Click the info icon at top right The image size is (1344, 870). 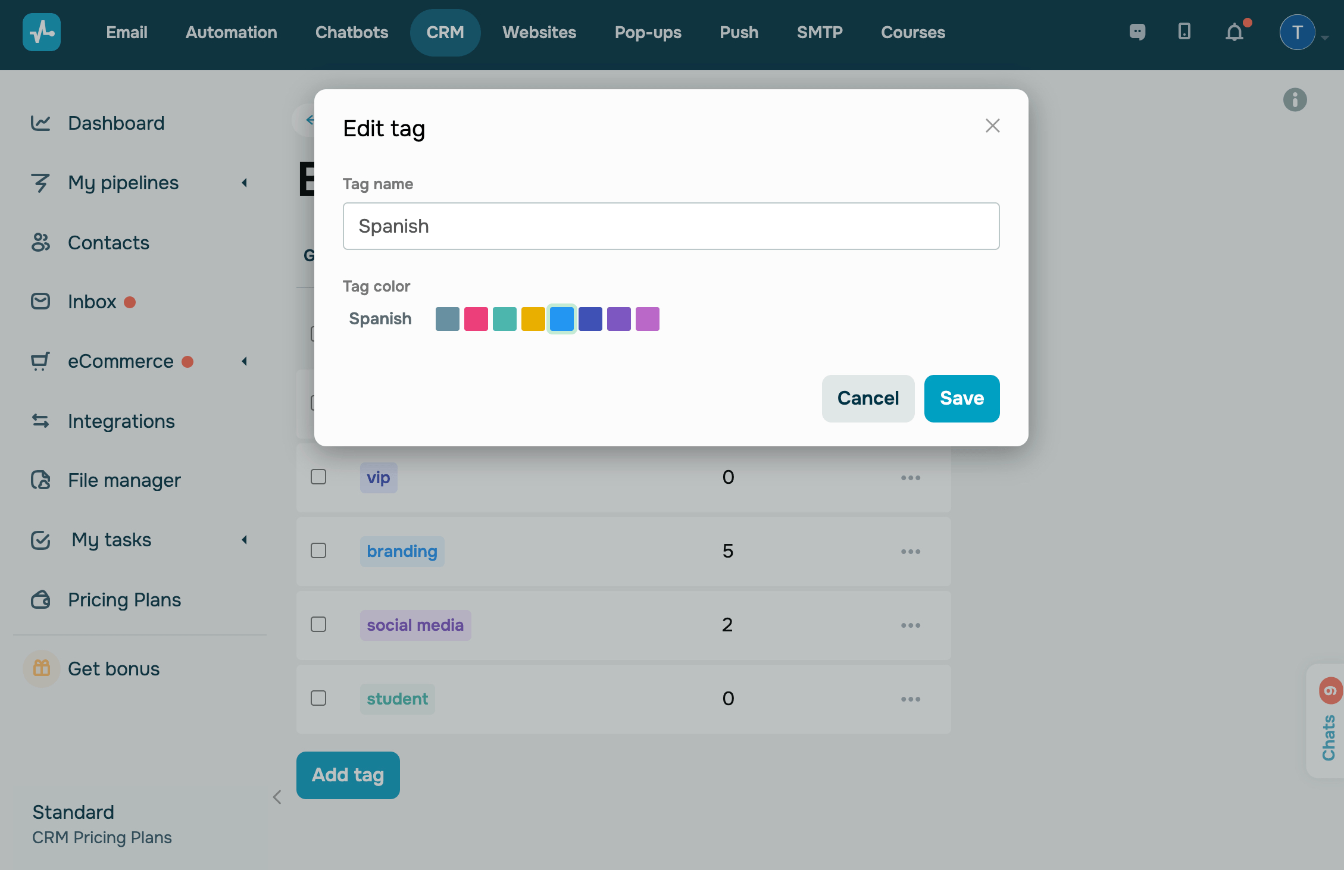1295,99
